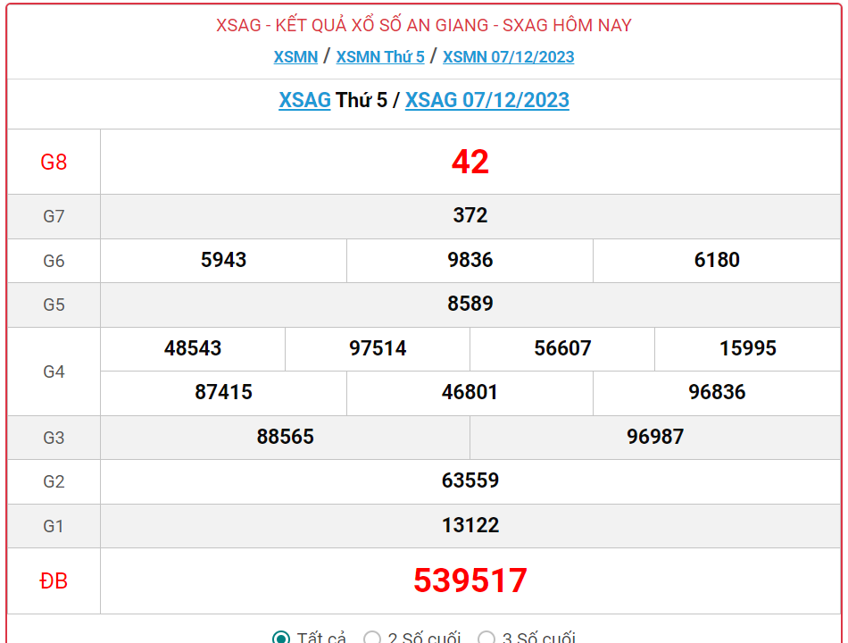Click the G8 prize number 42
Screen dimensions: 848x643
coord(470,162)
